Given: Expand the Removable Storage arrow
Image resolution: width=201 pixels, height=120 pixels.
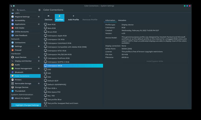Looking at the screenshot, I should pyautogui.click(x=39, y=83).
